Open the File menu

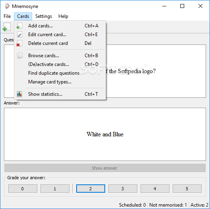(7, 16)
